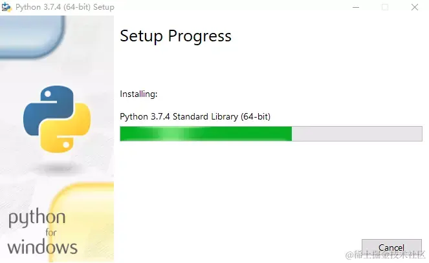Close the Python 3.7.4 Setup window
This screenshot has height=263, width=429.
click(x=415, y=7)
